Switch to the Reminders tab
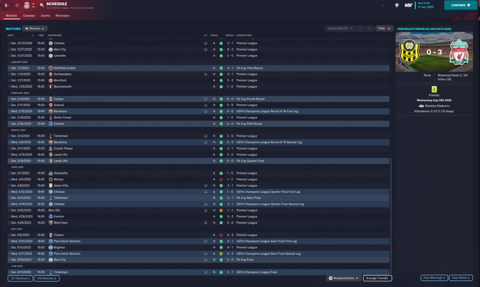 [63, 16]
